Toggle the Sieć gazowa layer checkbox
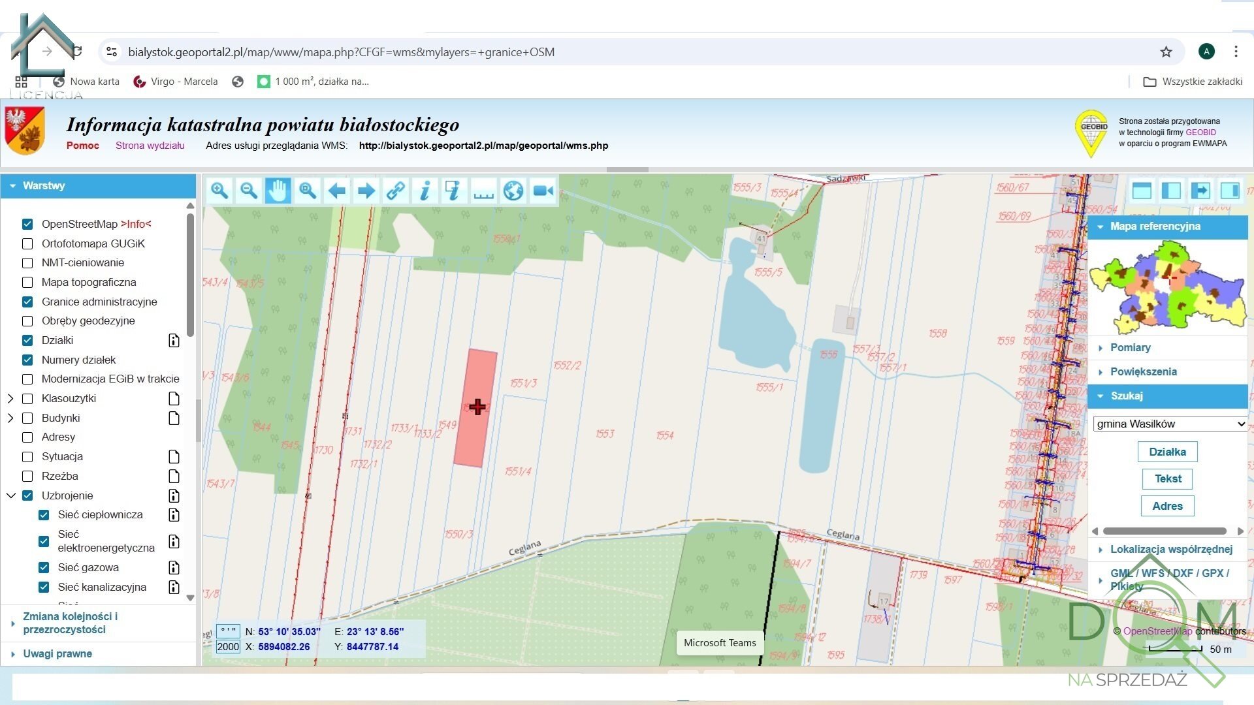 (44, 567)
